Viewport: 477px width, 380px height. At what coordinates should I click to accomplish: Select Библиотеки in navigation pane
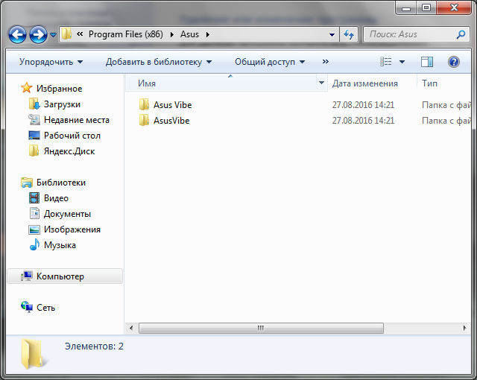click(61, 183)
